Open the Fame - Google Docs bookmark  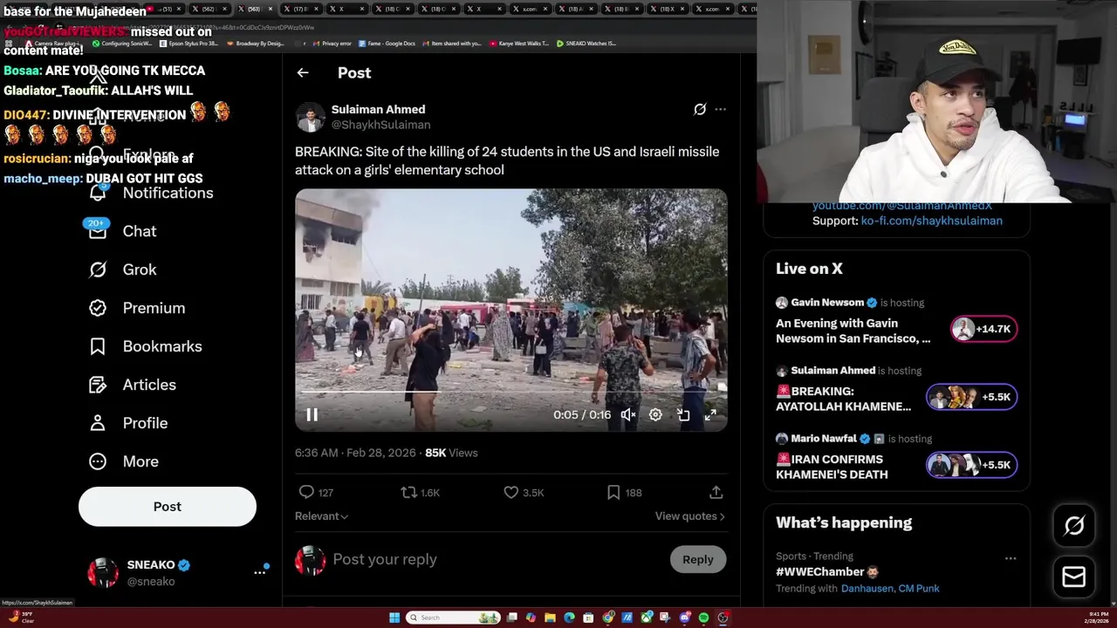pyautogui.click(x=387, y=43)
